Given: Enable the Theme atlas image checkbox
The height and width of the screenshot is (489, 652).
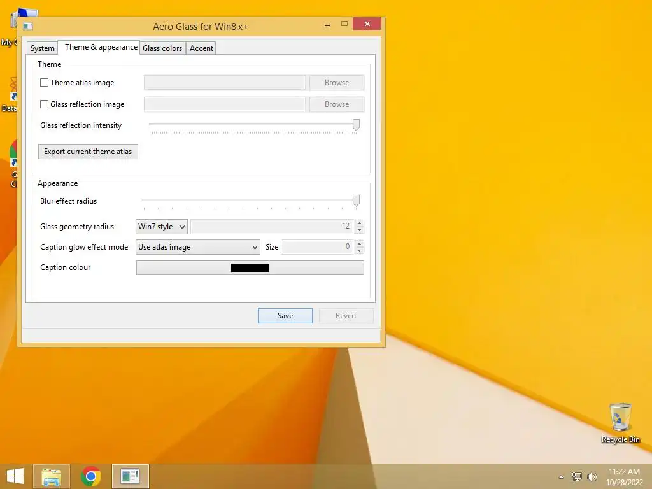Looking at the screenshot, I should click(x=44, y=82).
